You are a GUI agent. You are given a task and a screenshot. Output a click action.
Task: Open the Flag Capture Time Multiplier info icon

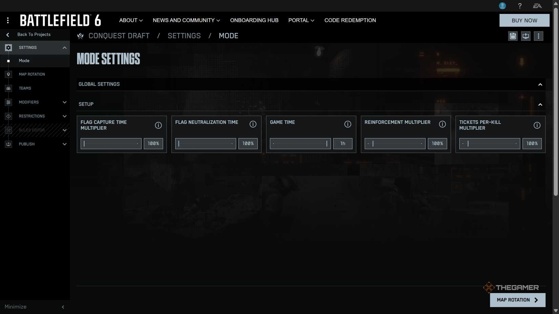coord(158,125)
